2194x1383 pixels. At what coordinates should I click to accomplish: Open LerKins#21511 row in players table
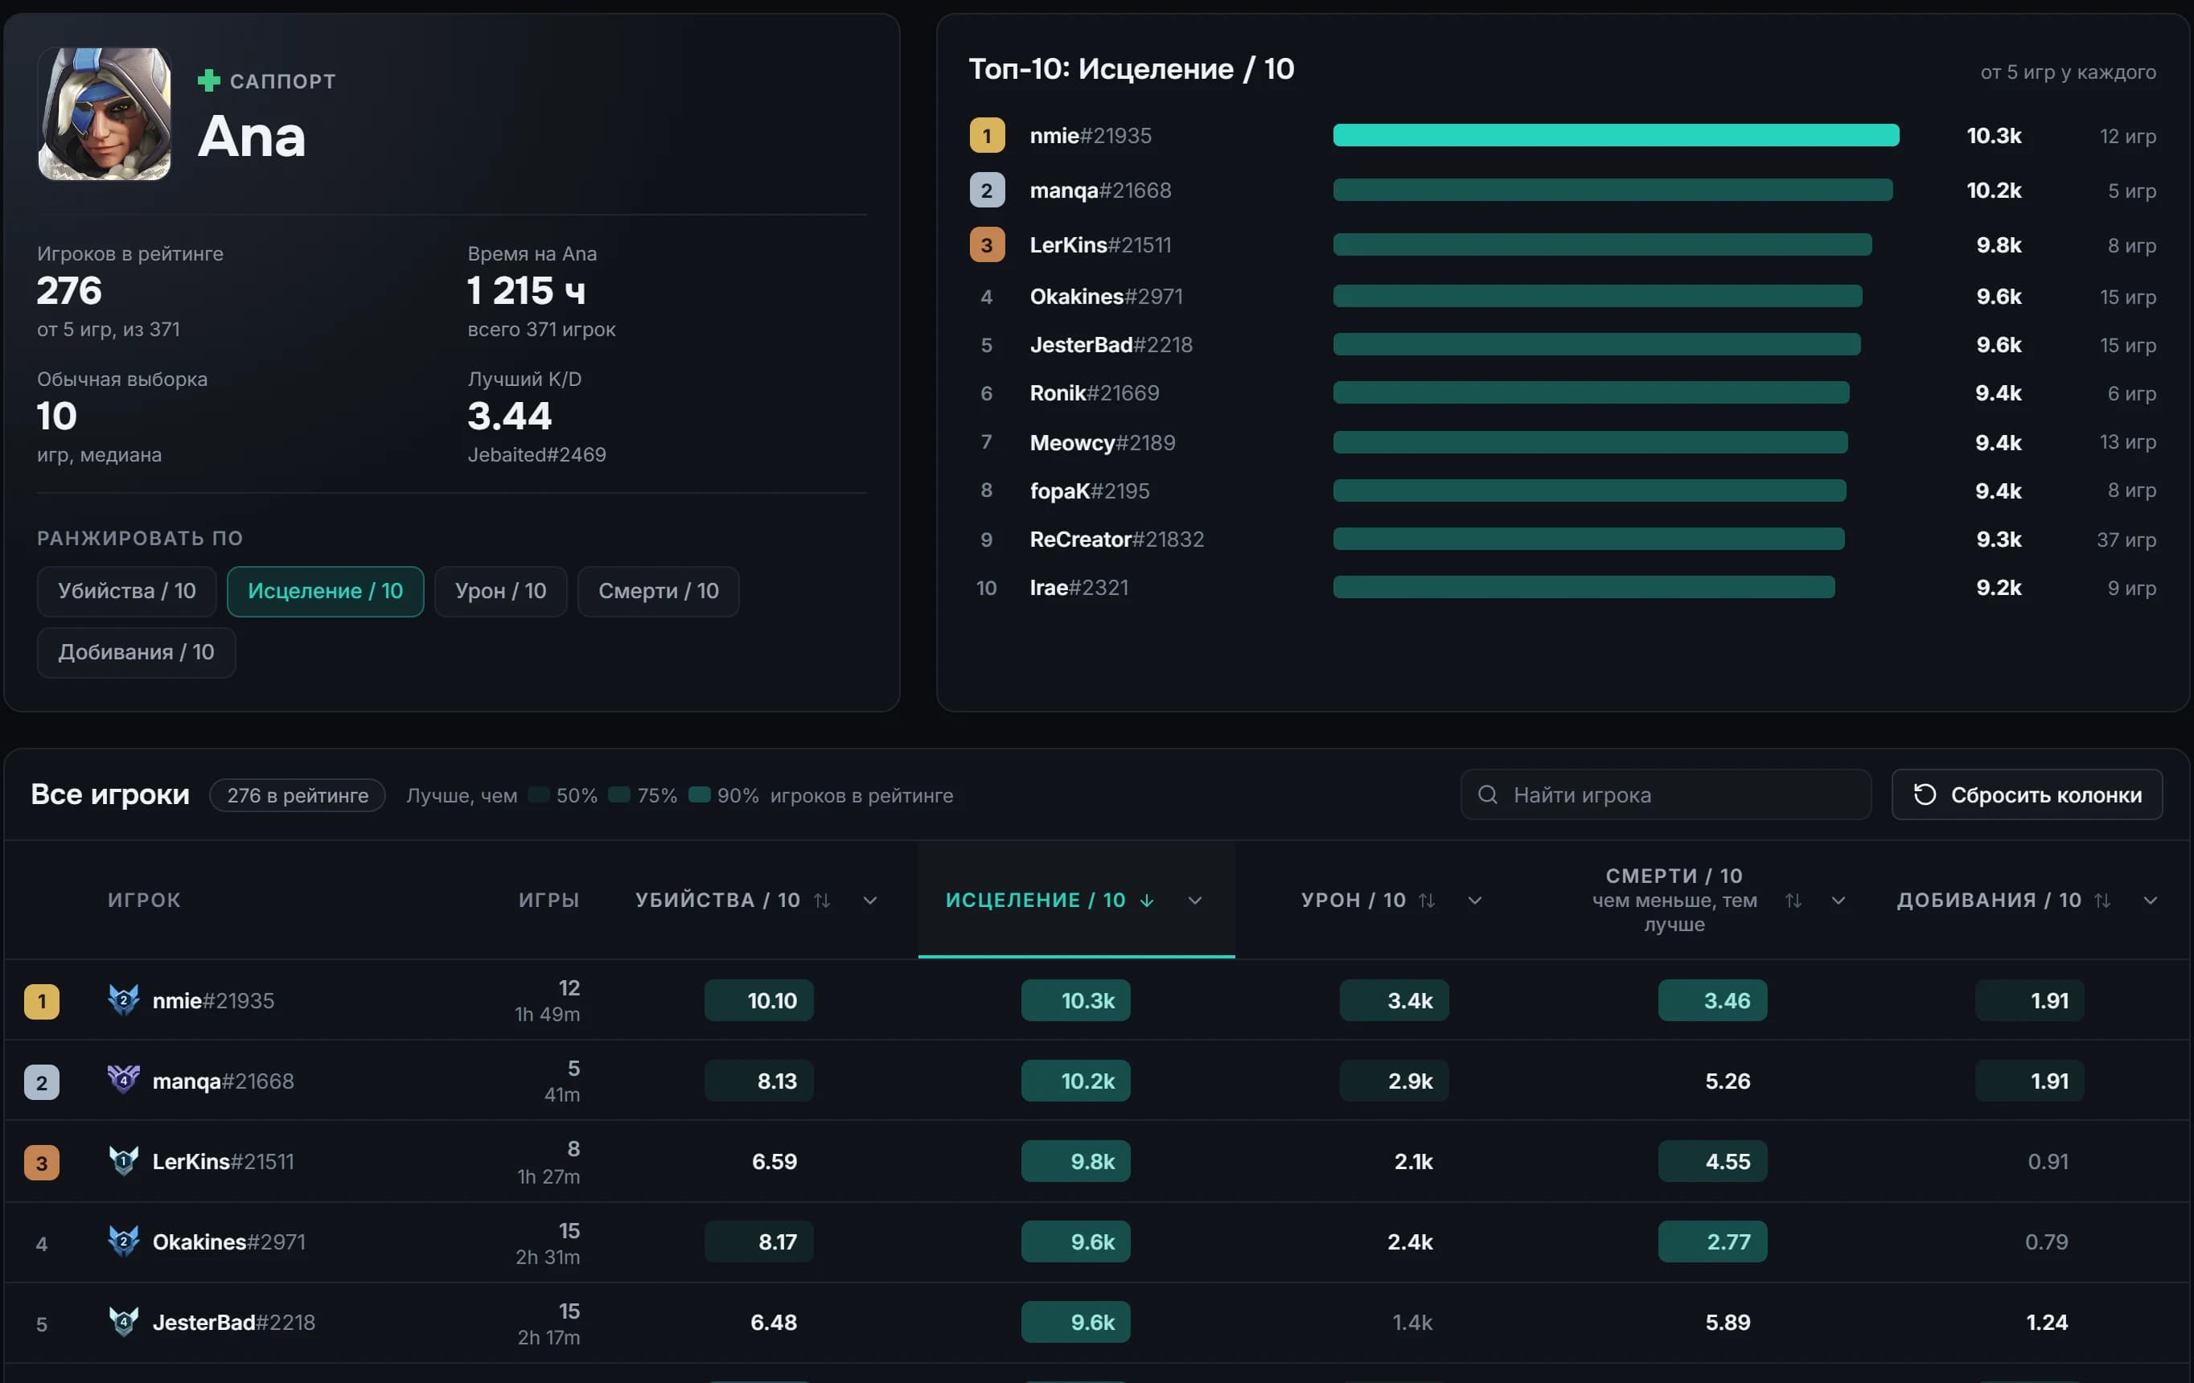[x=1096, y=1162]
